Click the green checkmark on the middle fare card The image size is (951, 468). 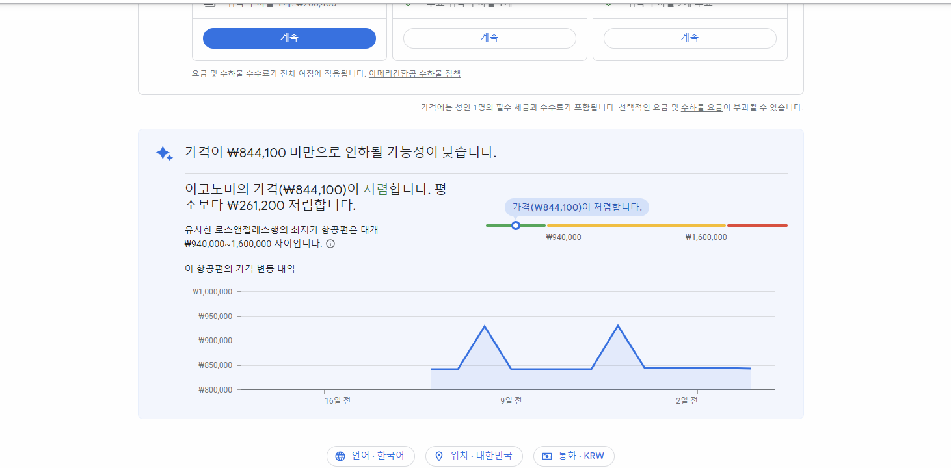[x=408, y=4]
